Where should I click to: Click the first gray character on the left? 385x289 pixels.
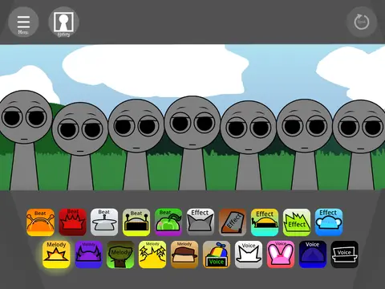click(25, 140)
